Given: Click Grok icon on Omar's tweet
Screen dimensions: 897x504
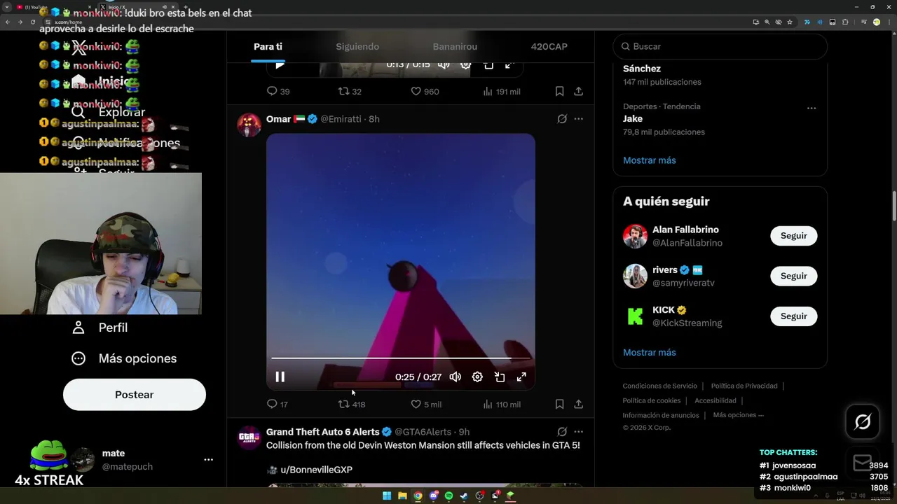Looking at the screenshot, I should coord(562,119).
